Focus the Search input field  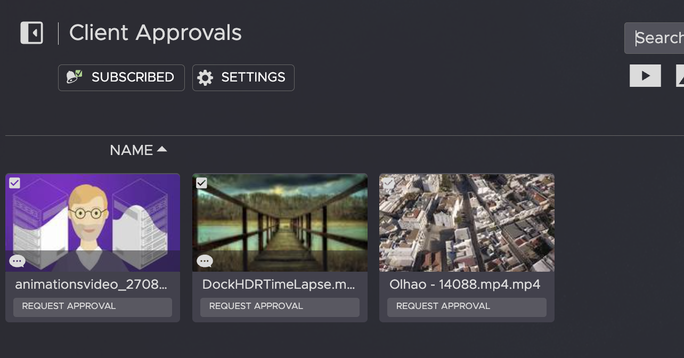[658, 38]
